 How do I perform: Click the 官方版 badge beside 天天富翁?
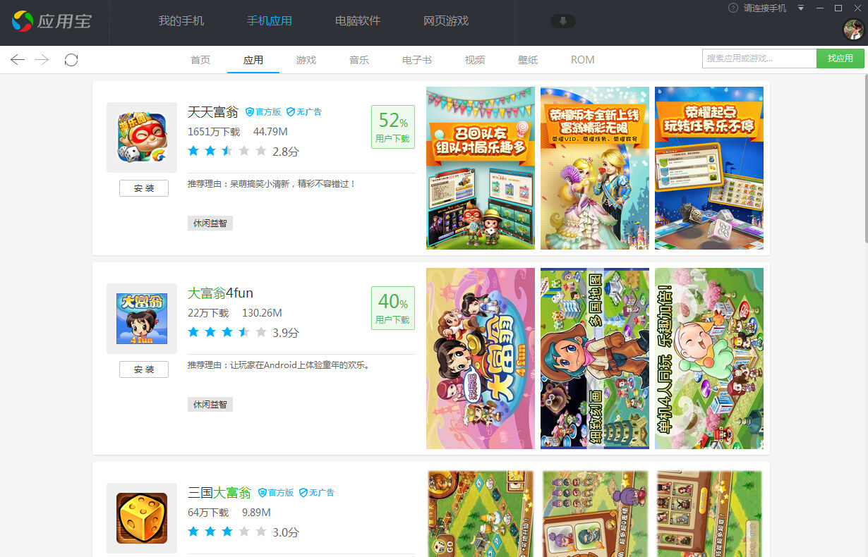click(263, 112)
